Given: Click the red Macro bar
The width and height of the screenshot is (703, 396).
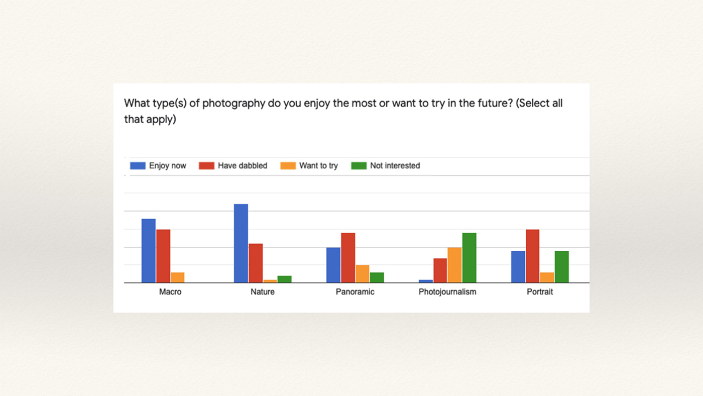Looking at the screenshot, I should [x=163, y=256].
